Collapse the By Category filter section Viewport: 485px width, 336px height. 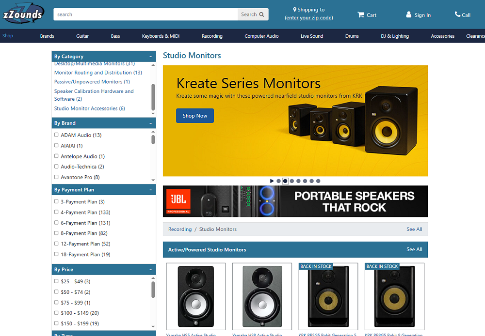[x=151, y=57]
